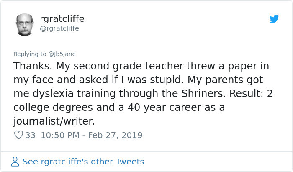Open rgratcliffe's profile picture

(25, 24)
